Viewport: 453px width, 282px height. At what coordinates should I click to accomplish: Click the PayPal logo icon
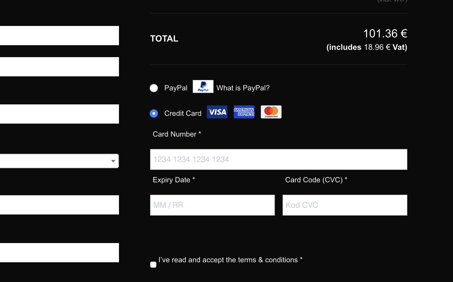203,86
